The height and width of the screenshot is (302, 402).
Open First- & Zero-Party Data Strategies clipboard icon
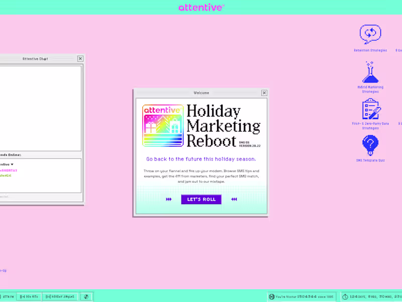tap(371, 109)
